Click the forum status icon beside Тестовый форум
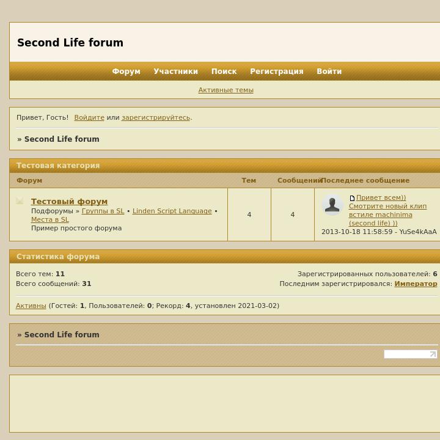 tap(20, 200)
